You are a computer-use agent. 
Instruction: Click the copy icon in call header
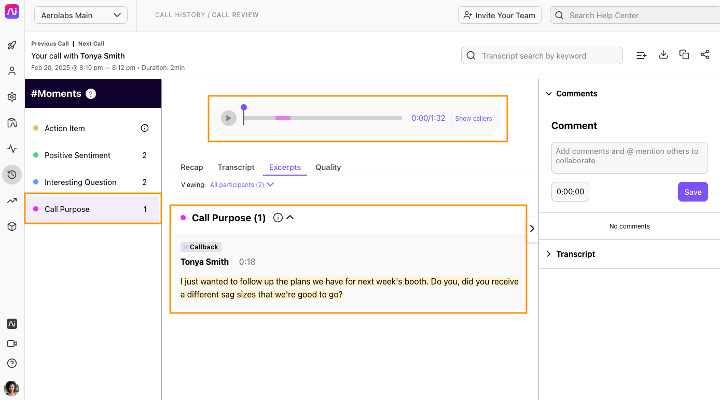(684, 54)
